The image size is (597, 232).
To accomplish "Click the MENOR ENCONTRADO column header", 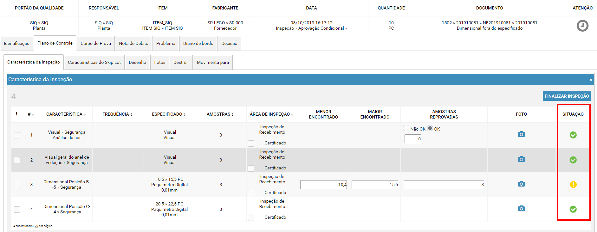I will tap(323, 114).
